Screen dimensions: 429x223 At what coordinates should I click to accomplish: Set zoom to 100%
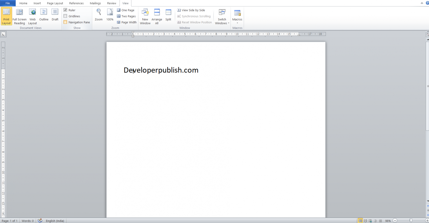[110, 15]
